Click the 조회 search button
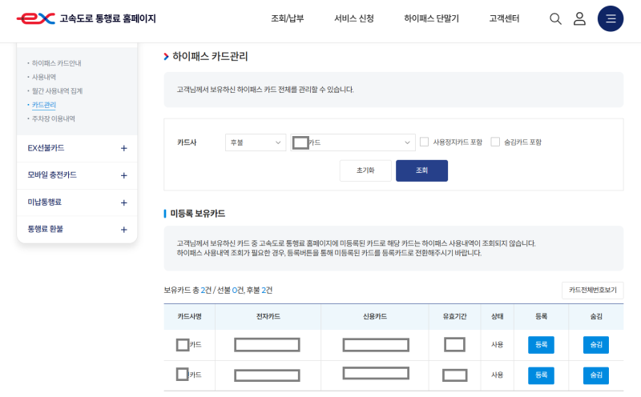The width and height of the screenshot is (641, 397). point(421,170)
